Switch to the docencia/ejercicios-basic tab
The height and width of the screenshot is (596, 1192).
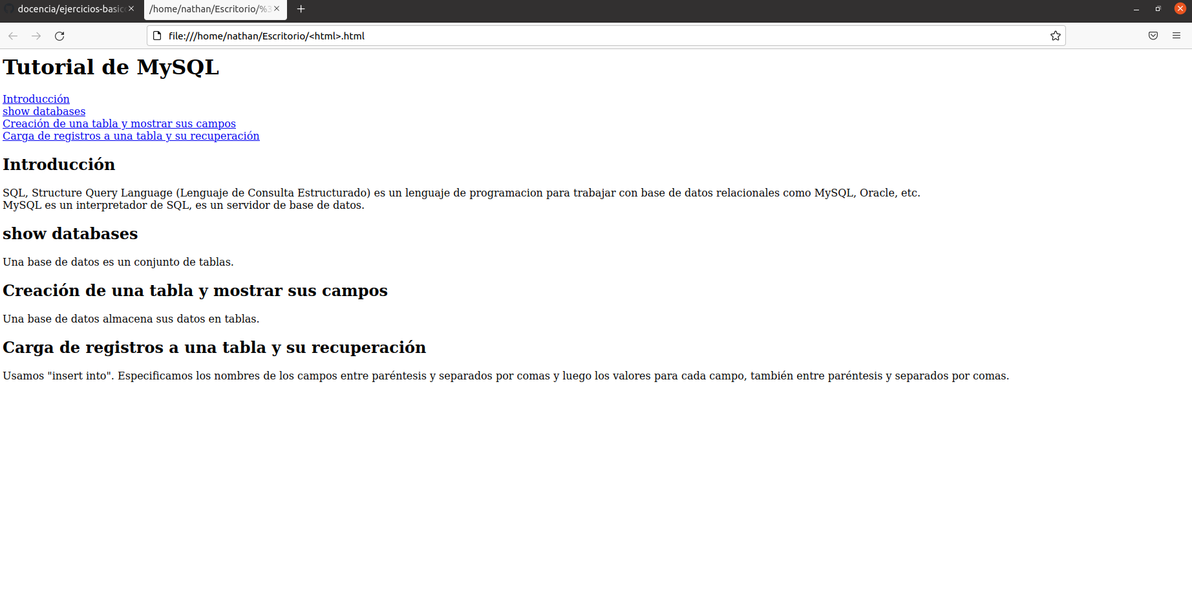tap(68, 9)
